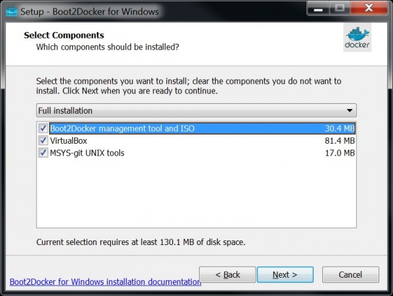Click the 81.4 MB size value
The width and height of the screenshot is (393, 296).
[340, 140]
